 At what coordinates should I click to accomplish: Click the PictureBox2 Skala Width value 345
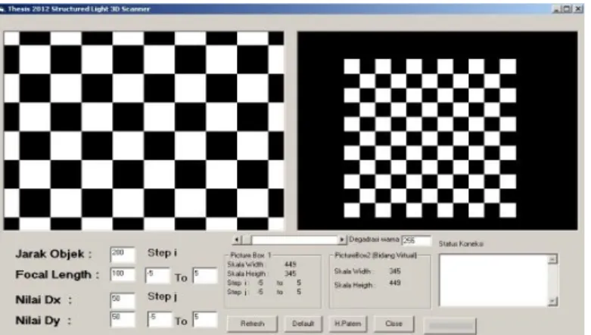[x=394, y=271]
